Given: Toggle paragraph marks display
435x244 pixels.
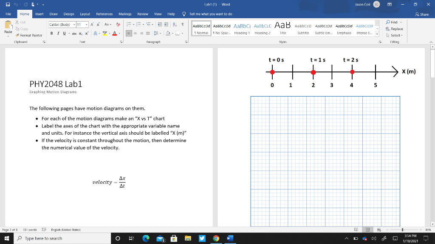Looking at the screenshot, I should 183,24.
